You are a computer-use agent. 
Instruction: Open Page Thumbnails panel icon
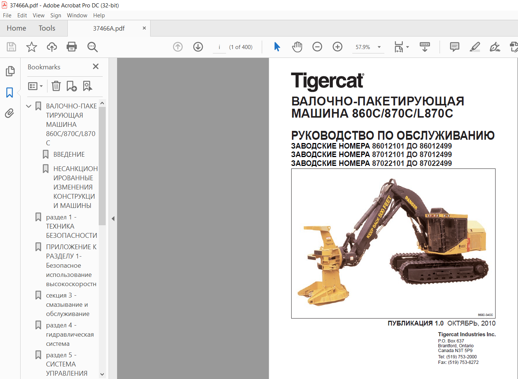[10, 71]
